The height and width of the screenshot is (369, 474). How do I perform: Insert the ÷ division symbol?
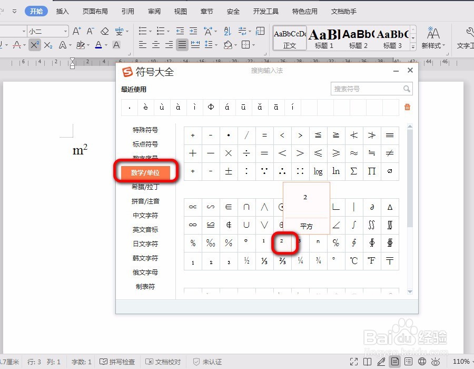point(246,153)
